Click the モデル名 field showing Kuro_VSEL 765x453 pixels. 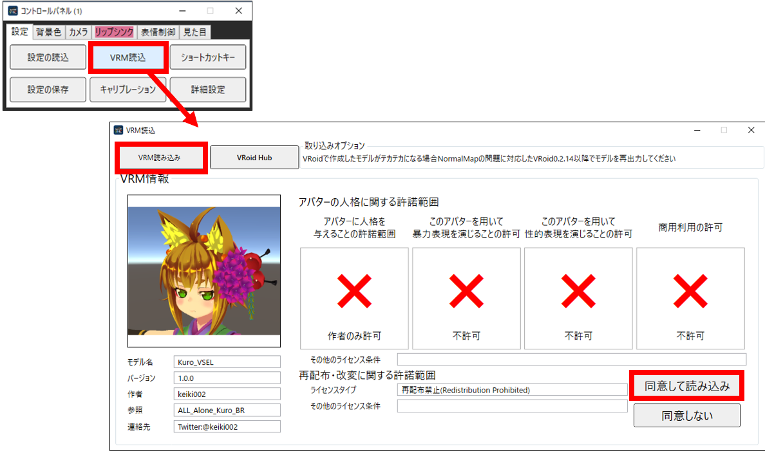tap(227, 362)
